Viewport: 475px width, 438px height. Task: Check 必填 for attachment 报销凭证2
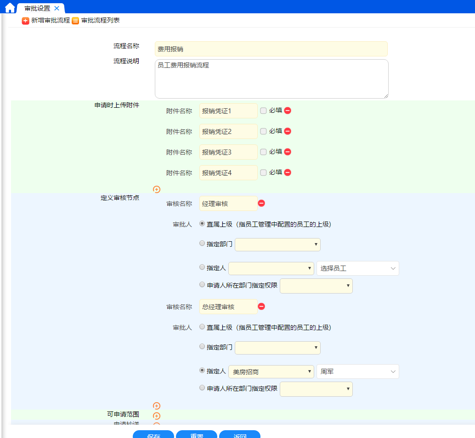click(263, 131)
